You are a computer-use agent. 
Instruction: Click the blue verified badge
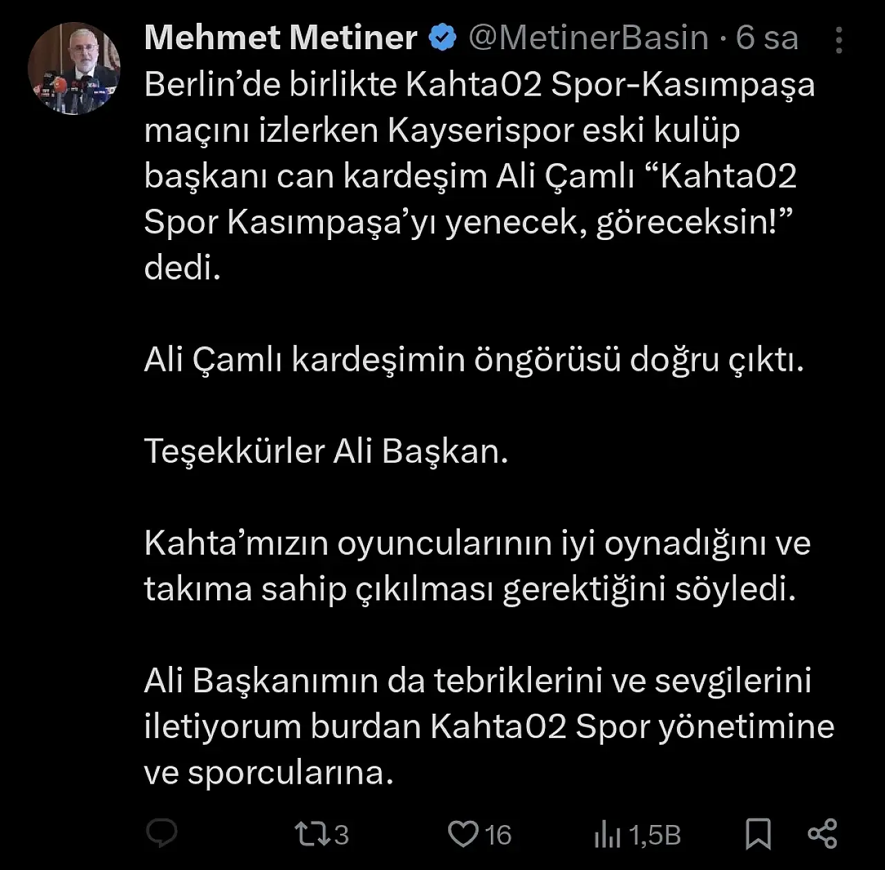[x=442, y=38]
